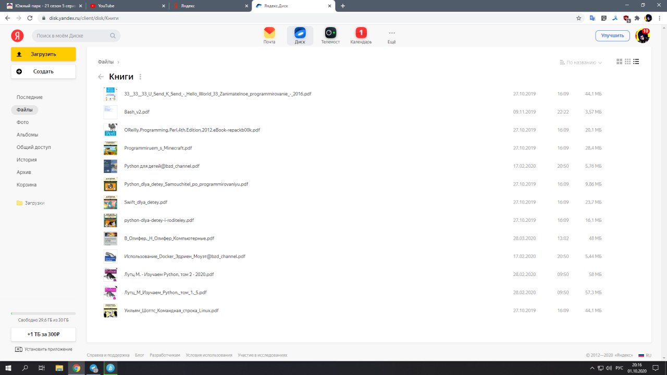Switch to small tiles view
Screen dimensions: 667x375
point(628,61)
